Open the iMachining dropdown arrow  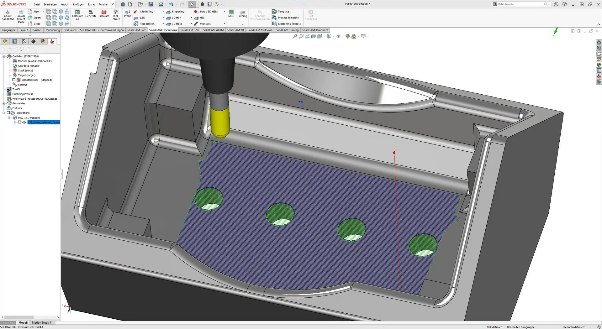tap(164, 12)
